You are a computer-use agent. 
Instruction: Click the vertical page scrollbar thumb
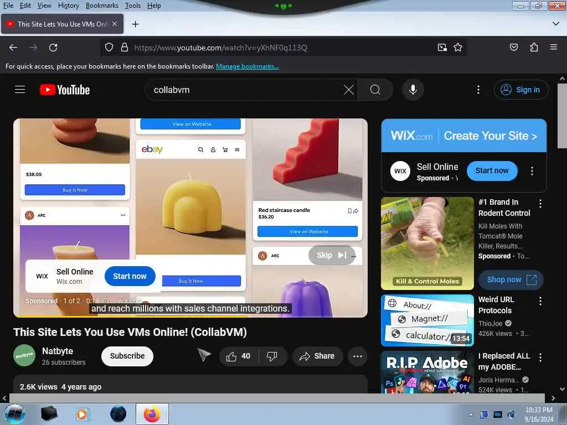(x=562, y=116)
